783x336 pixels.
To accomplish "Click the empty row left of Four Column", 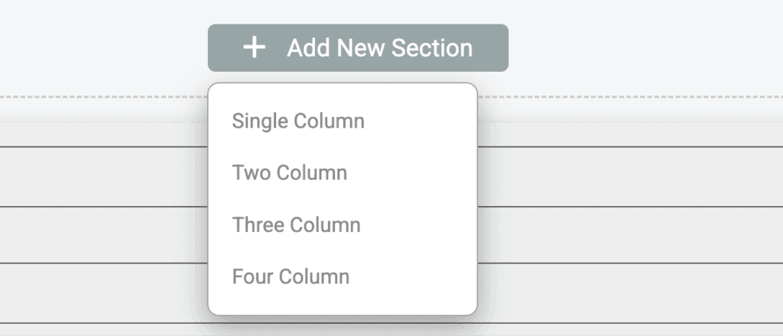I will tap(103, 293).
